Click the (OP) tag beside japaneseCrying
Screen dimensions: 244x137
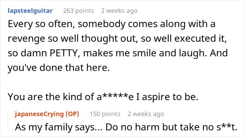click(72, 114)
